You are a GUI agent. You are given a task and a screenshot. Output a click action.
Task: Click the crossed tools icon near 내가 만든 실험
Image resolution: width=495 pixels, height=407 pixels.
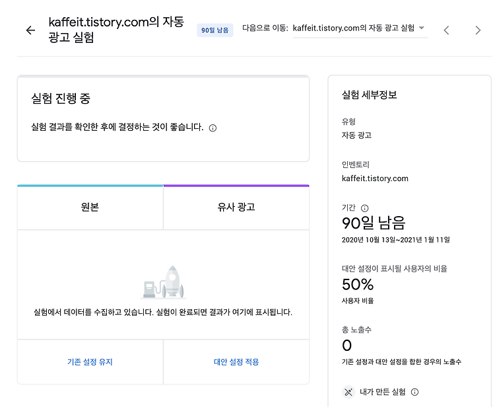pos(348,392)
